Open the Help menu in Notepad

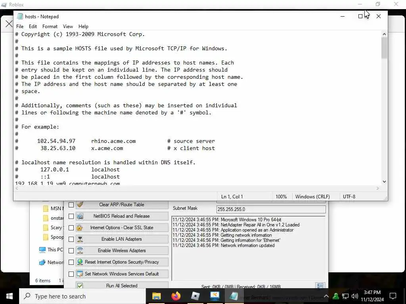(83, 27)
